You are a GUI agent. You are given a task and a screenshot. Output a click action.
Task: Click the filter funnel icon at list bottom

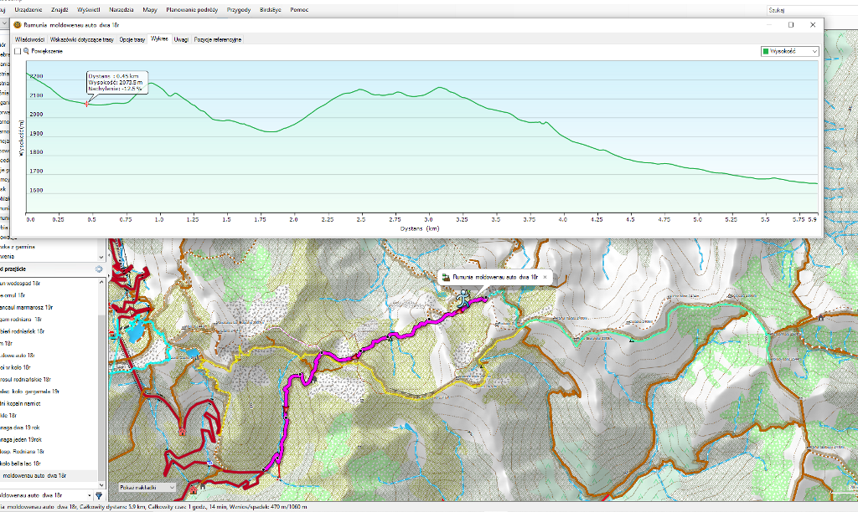tap(99, 495)
